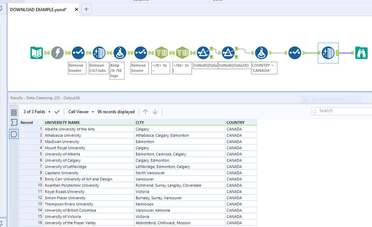Click the results Search input field
This screenshot has height=227, width=372.
343,111
